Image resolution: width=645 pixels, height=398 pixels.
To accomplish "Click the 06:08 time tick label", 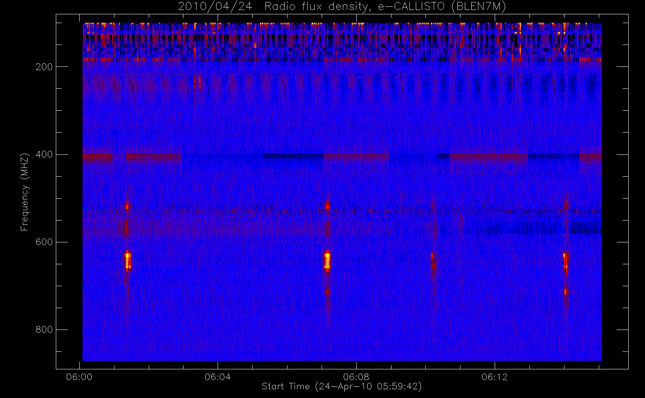I will 356,377.
